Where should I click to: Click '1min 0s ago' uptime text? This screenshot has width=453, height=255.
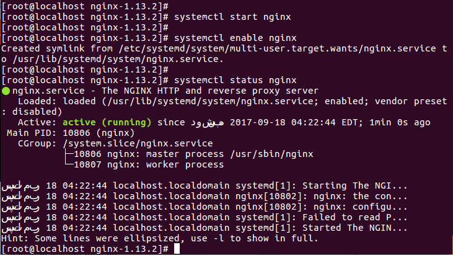(400, 123)
